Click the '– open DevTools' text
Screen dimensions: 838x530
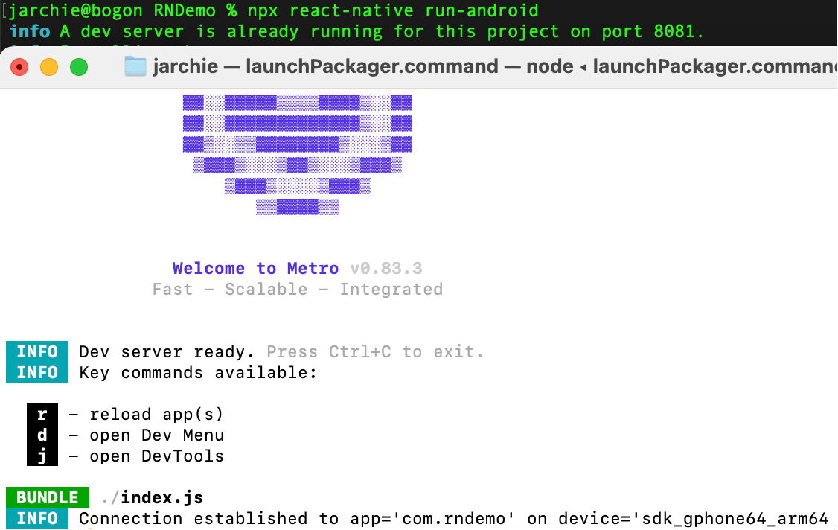pos(146,456)
